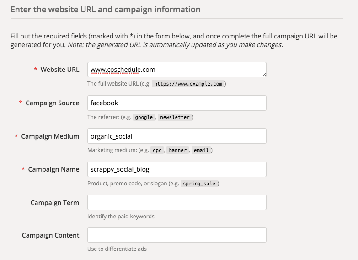Viewport: 358px width, 260px height.
Task: Click the 'spring_sale' example code tag
Action: pyautogui.click(x=199, y=184)
